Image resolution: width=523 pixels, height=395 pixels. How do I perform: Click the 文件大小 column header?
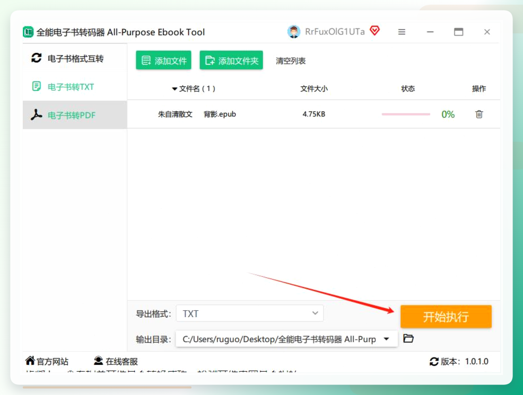314,88
